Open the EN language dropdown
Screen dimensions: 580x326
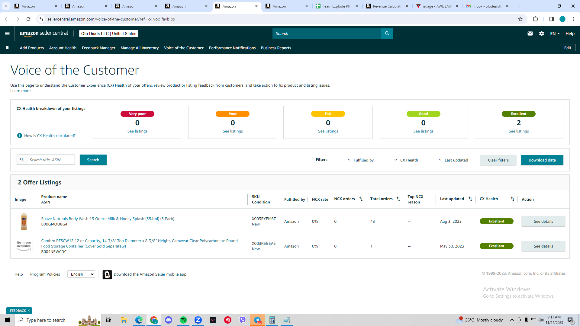tap(555, 34)
